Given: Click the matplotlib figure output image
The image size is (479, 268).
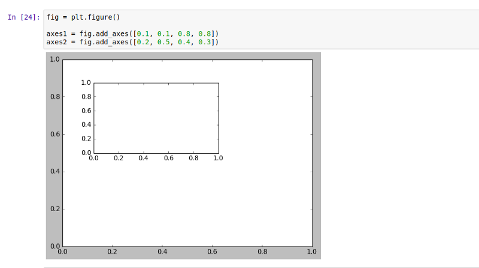Looking at the screenshot, I should tap(183, 156).
